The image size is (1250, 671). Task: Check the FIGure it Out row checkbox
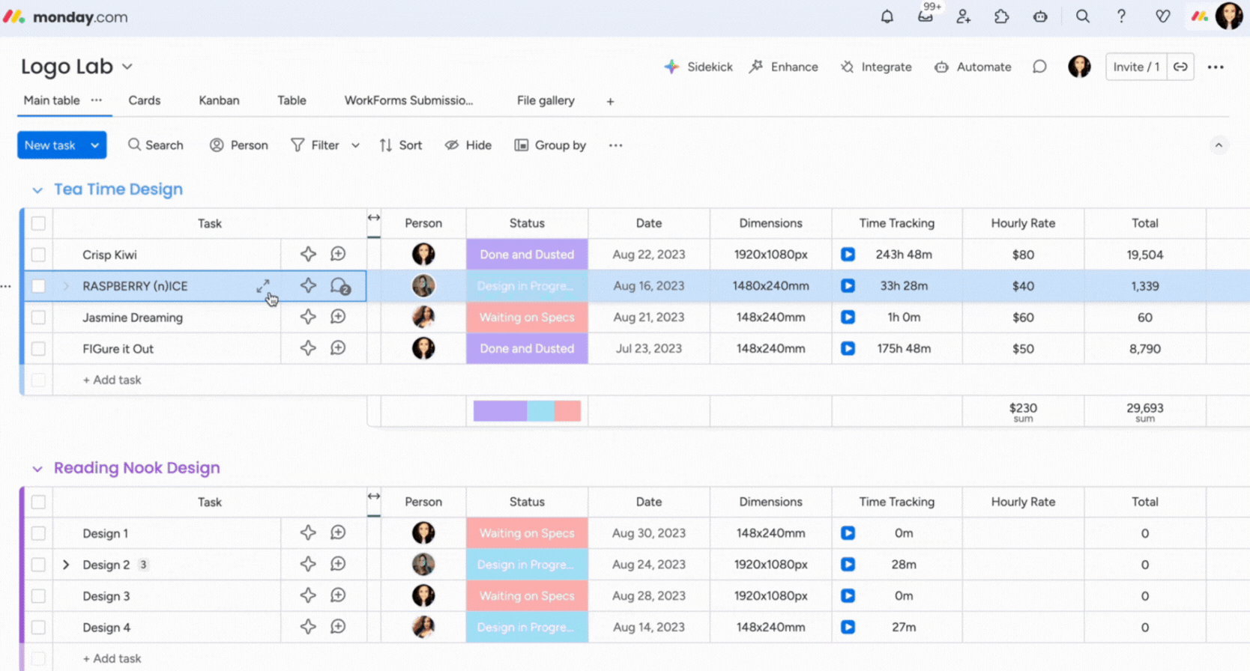coord(38,349)
